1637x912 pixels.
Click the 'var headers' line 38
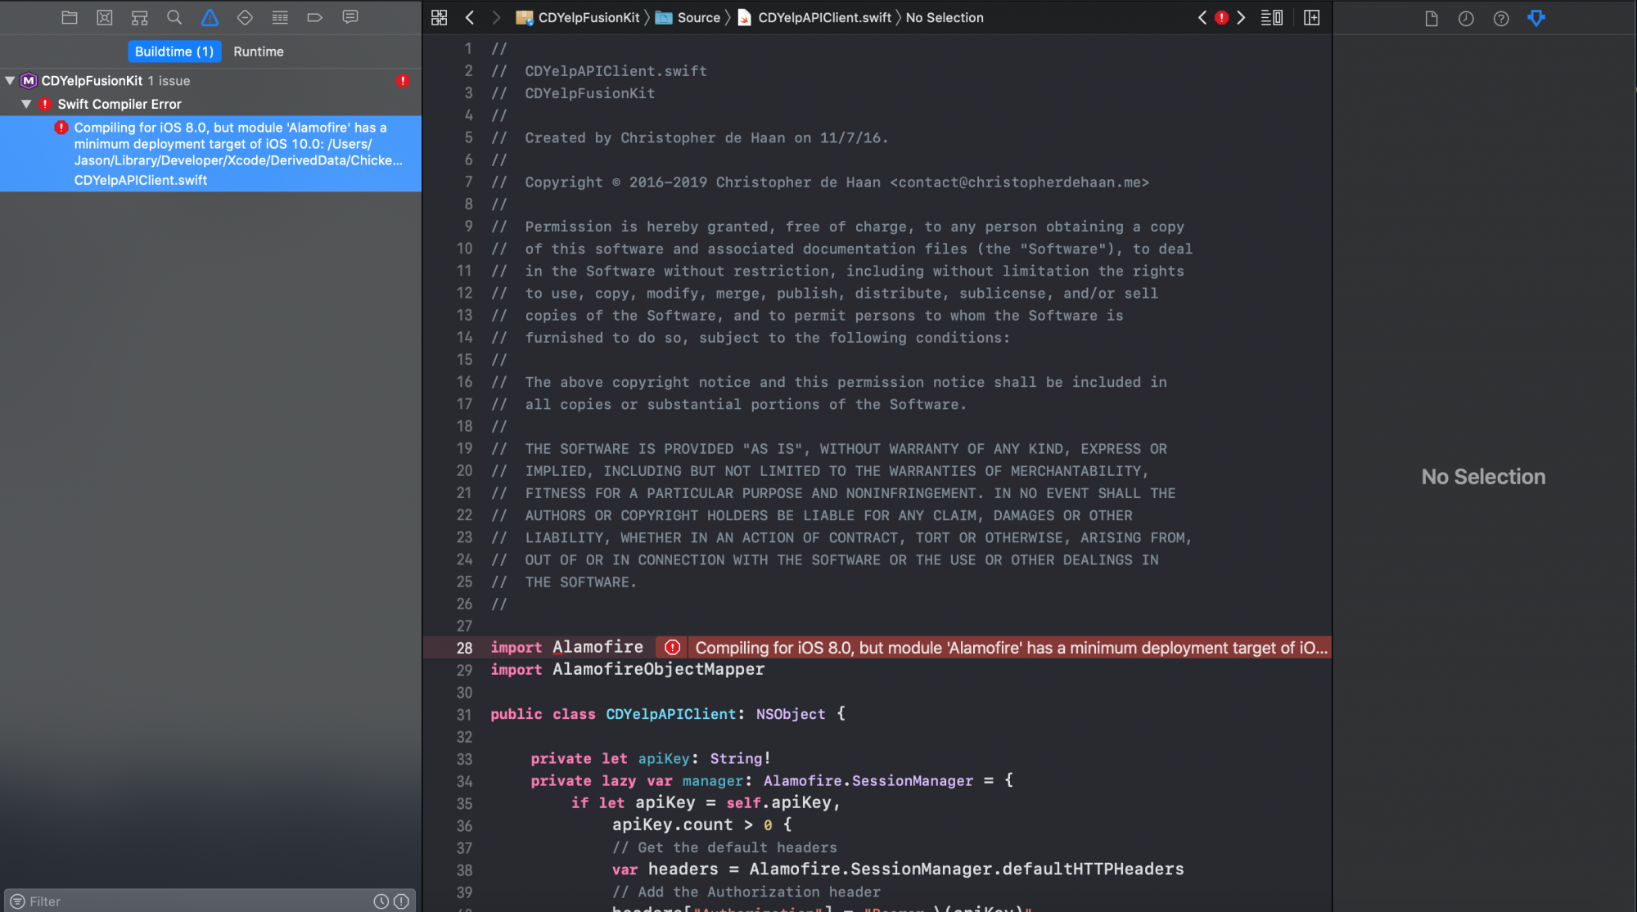[898, 869]
